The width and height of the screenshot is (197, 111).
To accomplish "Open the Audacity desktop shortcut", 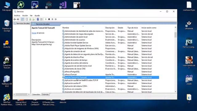I will tap(7, 44).
